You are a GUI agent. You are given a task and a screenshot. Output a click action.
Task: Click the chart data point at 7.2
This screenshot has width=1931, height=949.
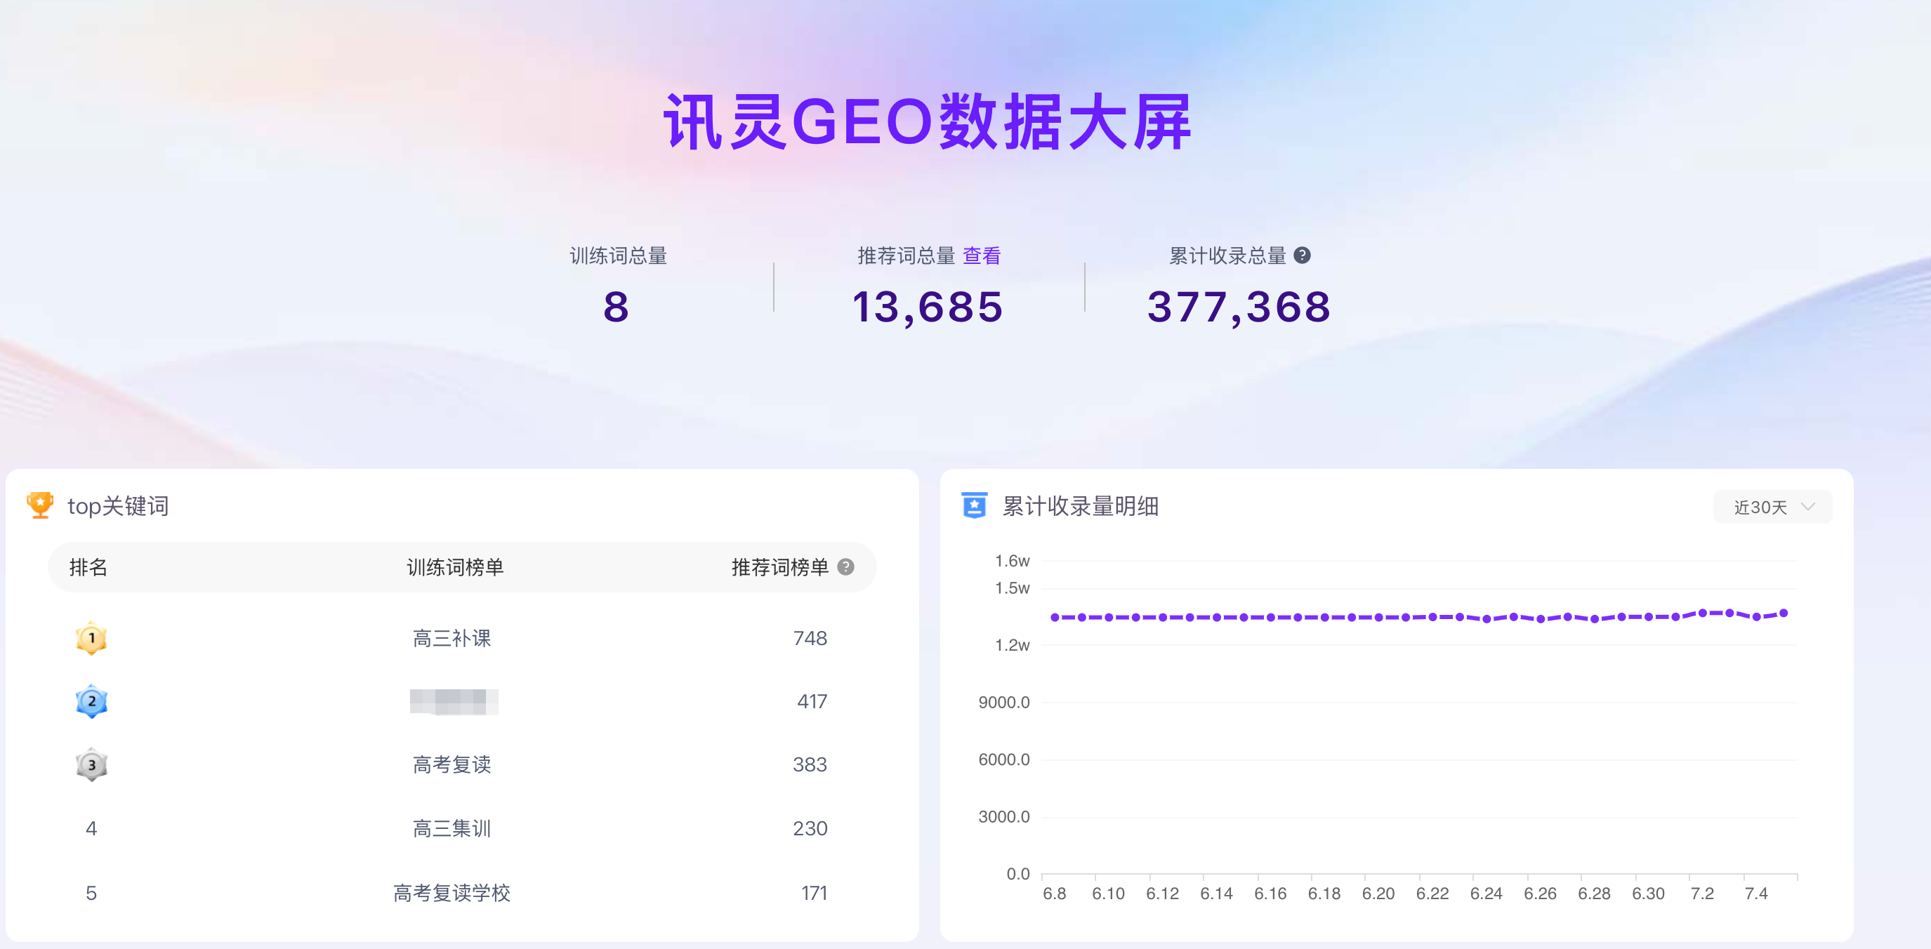pyautogui.click(x=1702, y=613)
